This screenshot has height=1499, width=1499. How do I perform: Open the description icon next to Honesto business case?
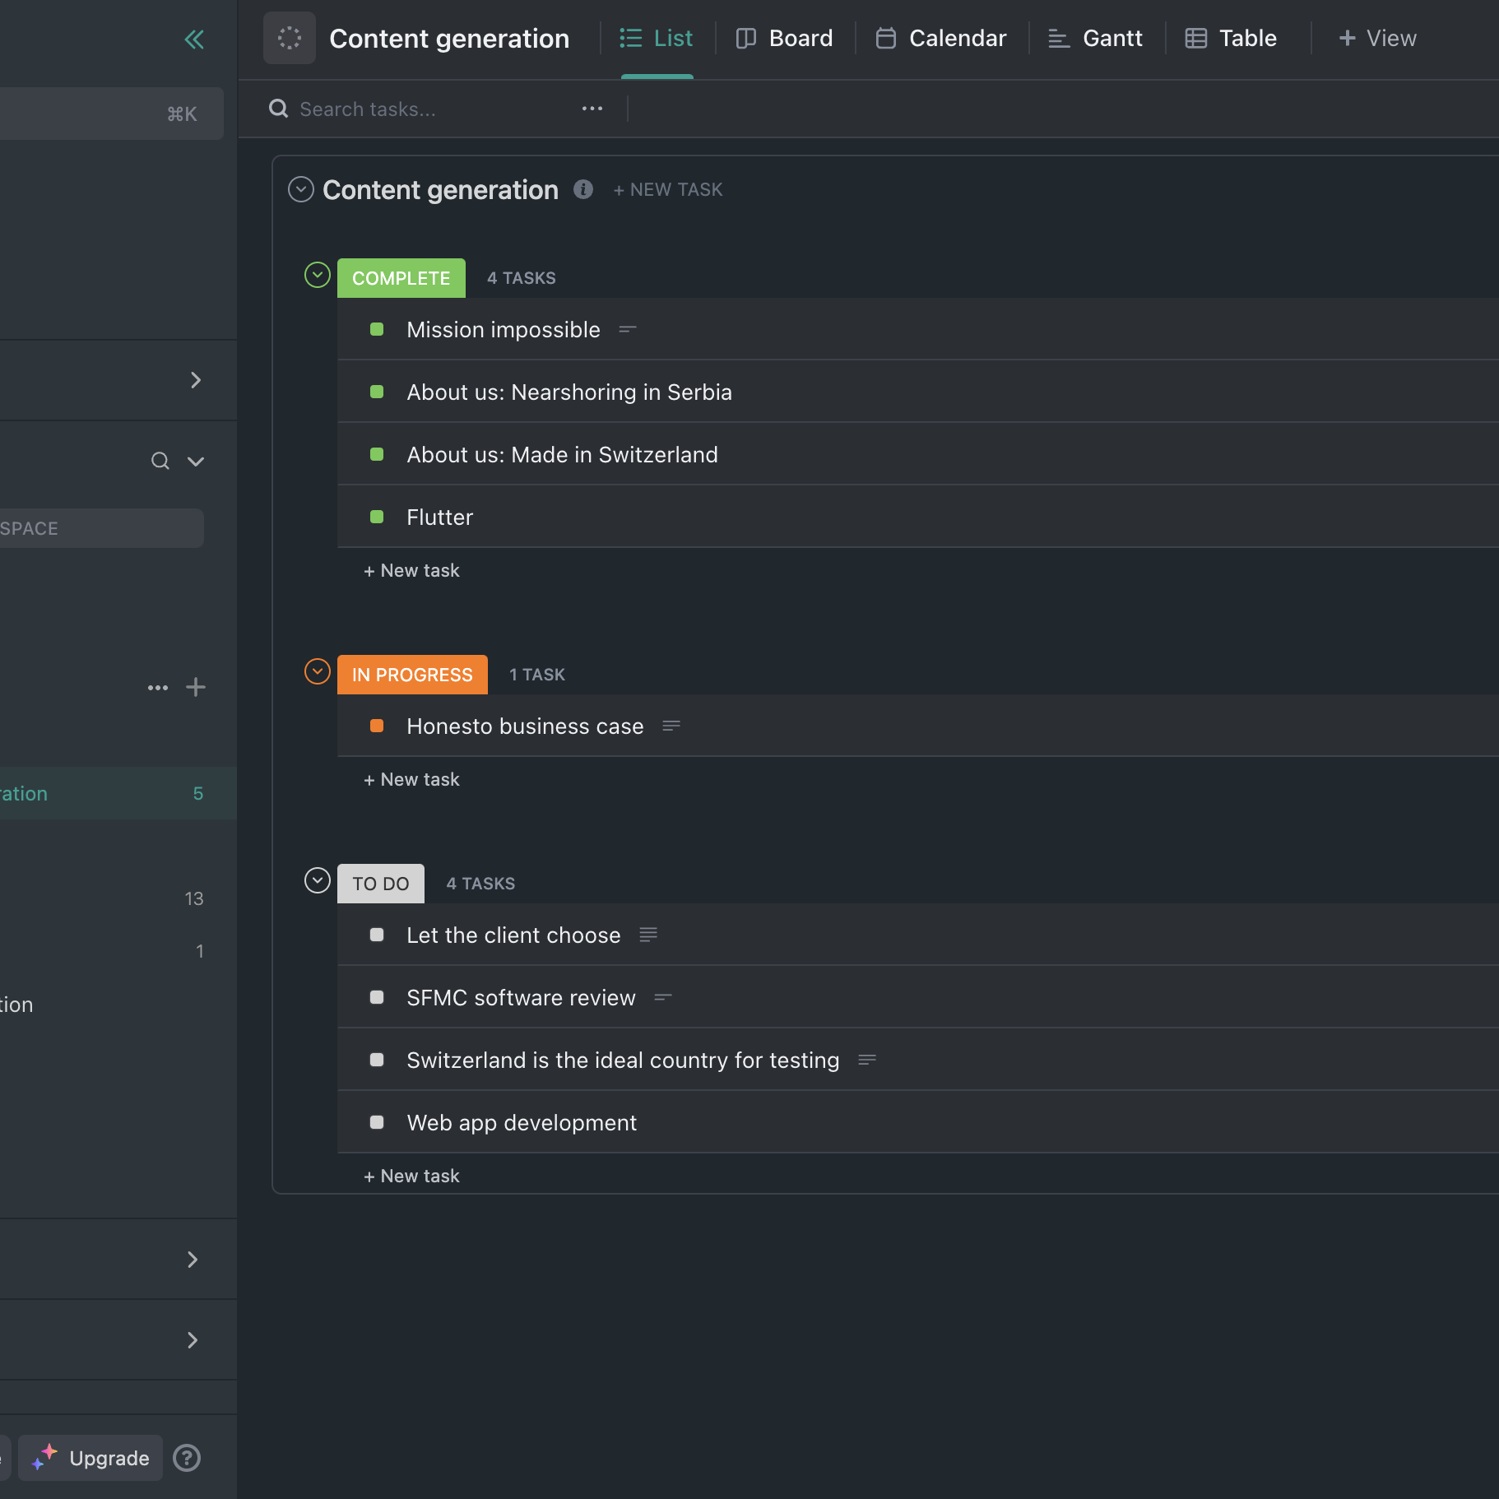click(671, 726)
